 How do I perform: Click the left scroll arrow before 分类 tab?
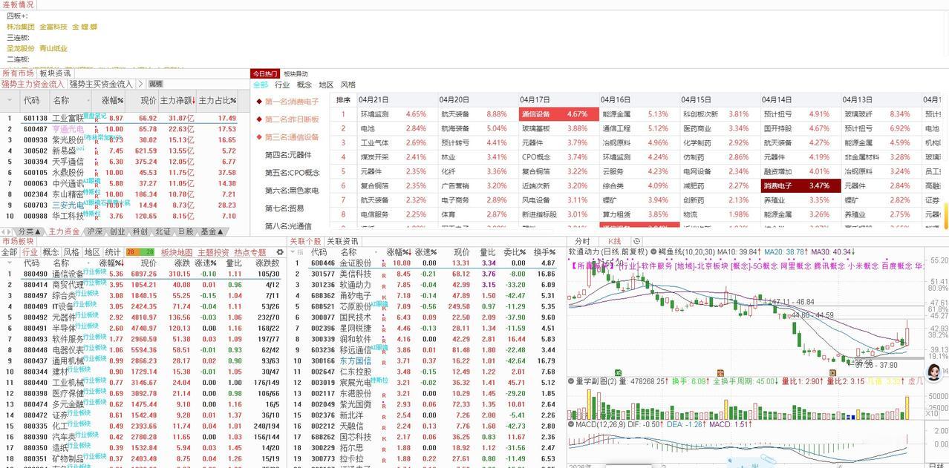coord(4,232)
